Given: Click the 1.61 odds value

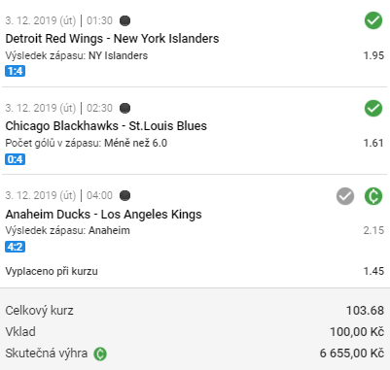Looking at the screenshot, I should 373,143.
